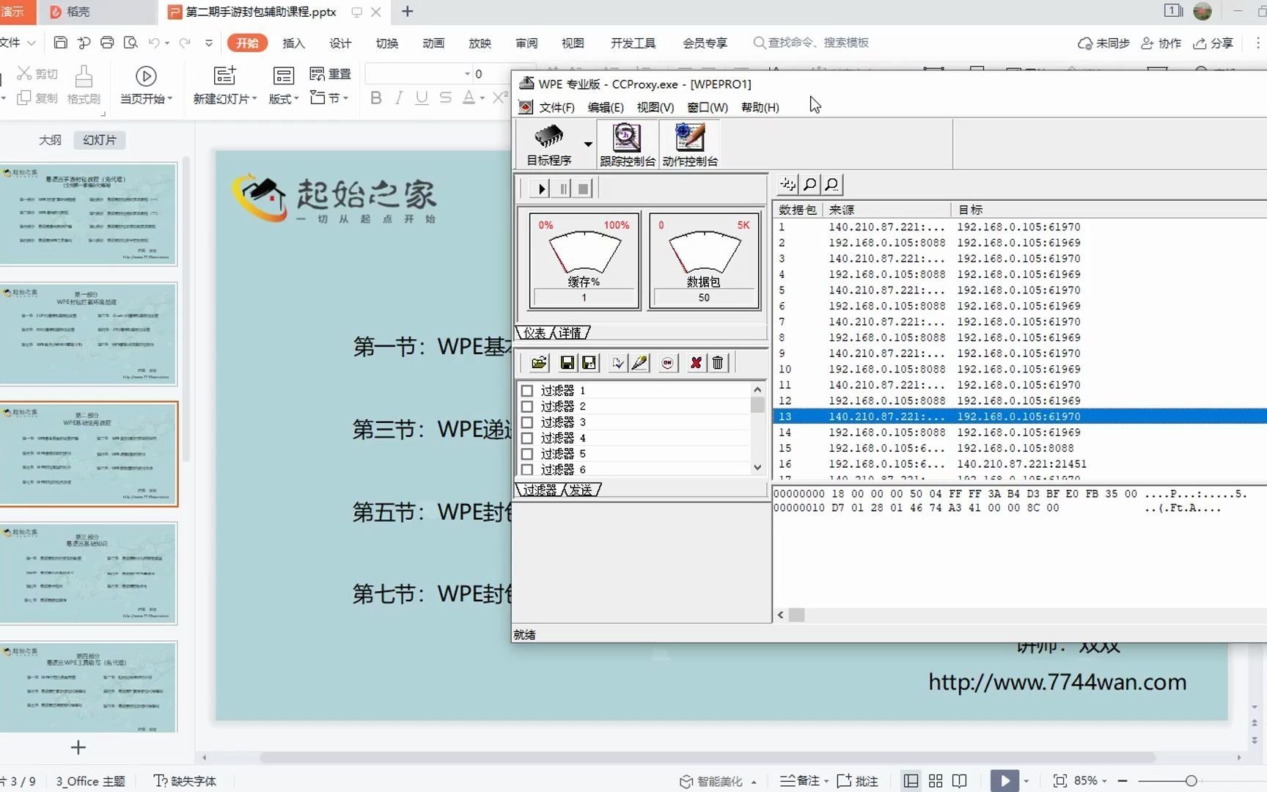The height and width of the screenshot is (792, 1267).
Task: Clear all filters with the trash icon
Action: tap(717, 362)
